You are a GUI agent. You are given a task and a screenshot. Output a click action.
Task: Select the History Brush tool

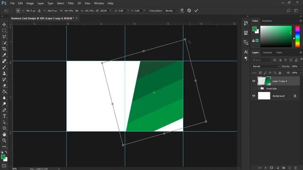click(4, 79)
